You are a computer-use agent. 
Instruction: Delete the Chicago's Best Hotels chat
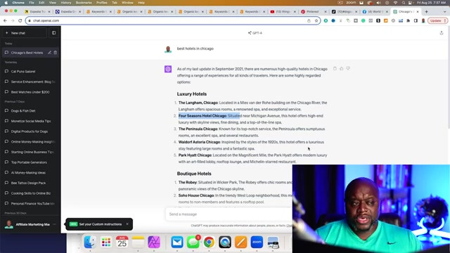56,53
